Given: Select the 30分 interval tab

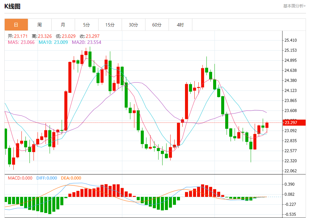Looking at the screenshot, I should pos(133,25).
